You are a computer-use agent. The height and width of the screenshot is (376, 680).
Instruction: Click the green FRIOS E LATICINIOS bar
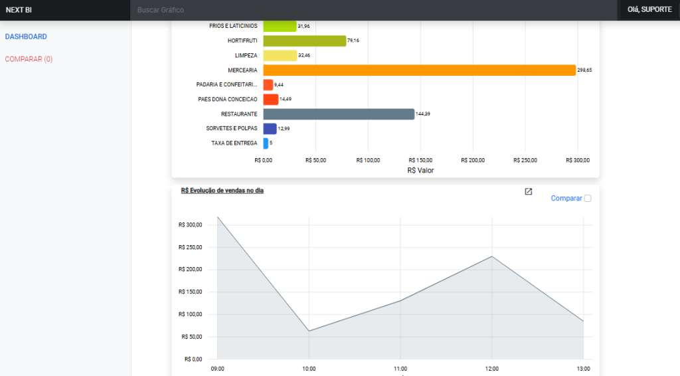(x=280, y=26)
